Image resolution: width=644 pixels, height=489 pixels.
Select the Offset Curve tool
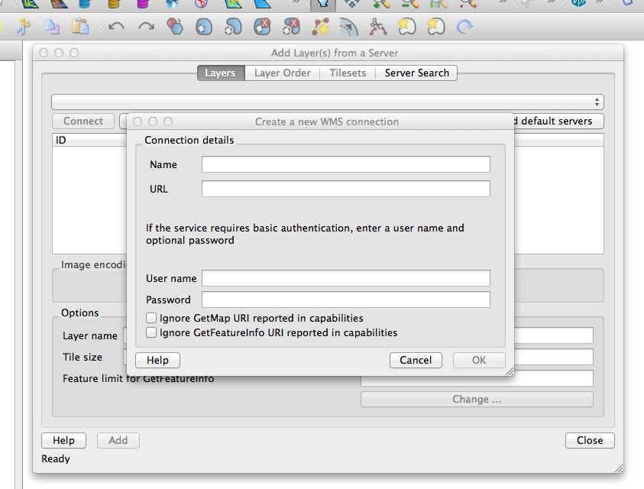[349, 27]
